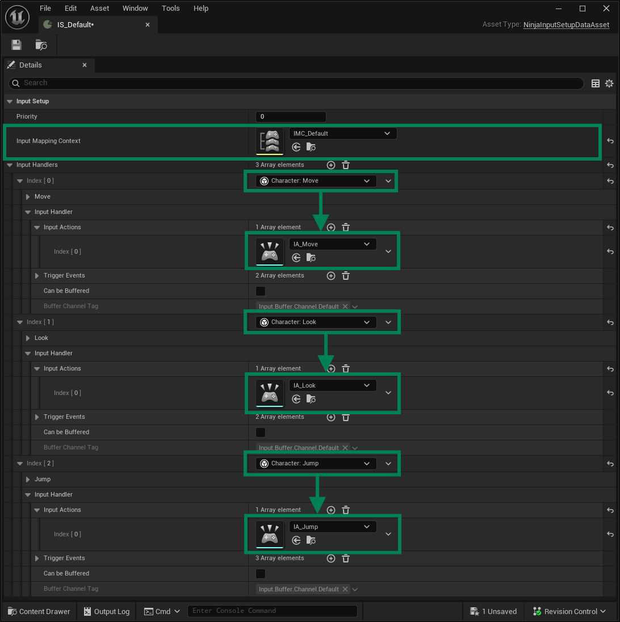This screenshot has height=622, width=620.
Task: Revert Input Mapping Context to default
Action: (610, 141)
